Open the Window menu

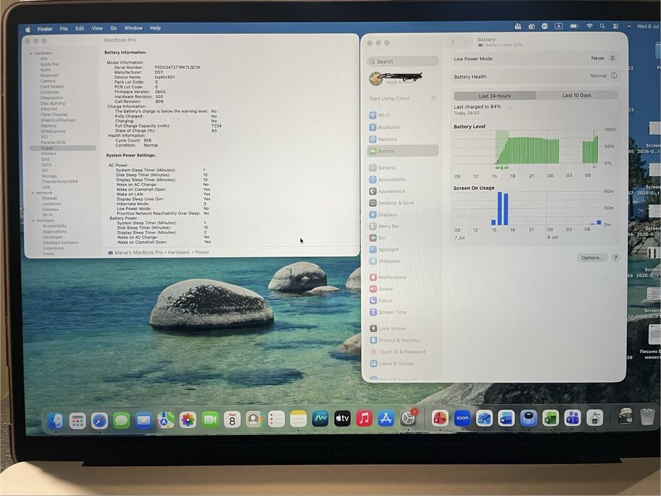133,28
